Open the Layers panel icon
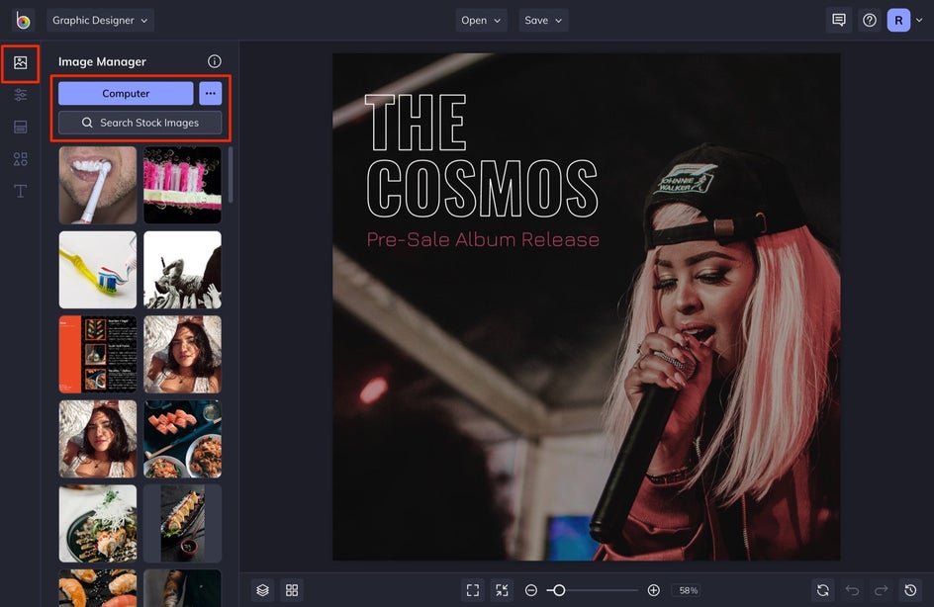Viewport: 934px width, 607px height. click(x=263, y=590)
